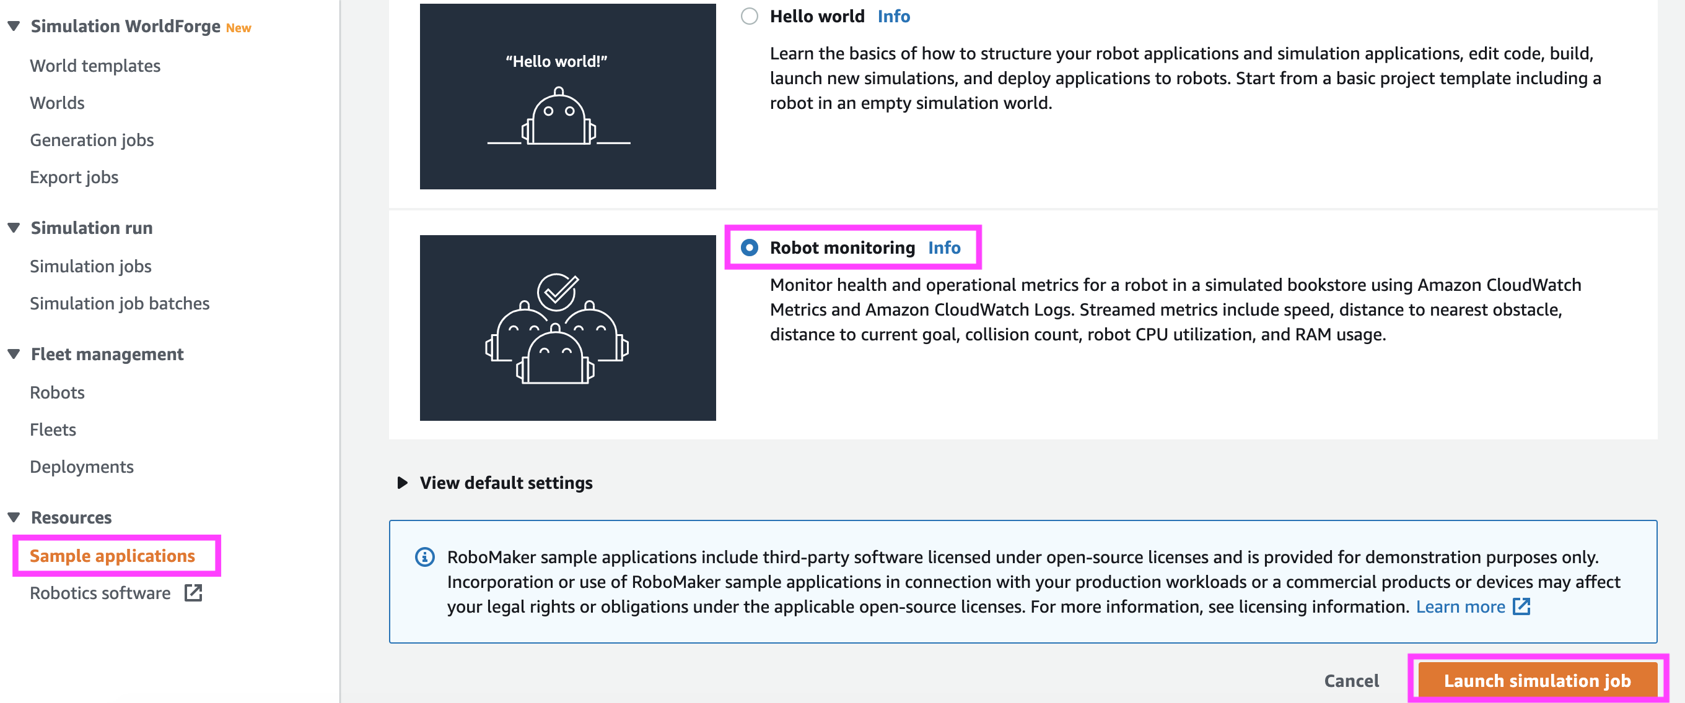
Task: Click the Launch simulation job button
Action: [1537, 680]
